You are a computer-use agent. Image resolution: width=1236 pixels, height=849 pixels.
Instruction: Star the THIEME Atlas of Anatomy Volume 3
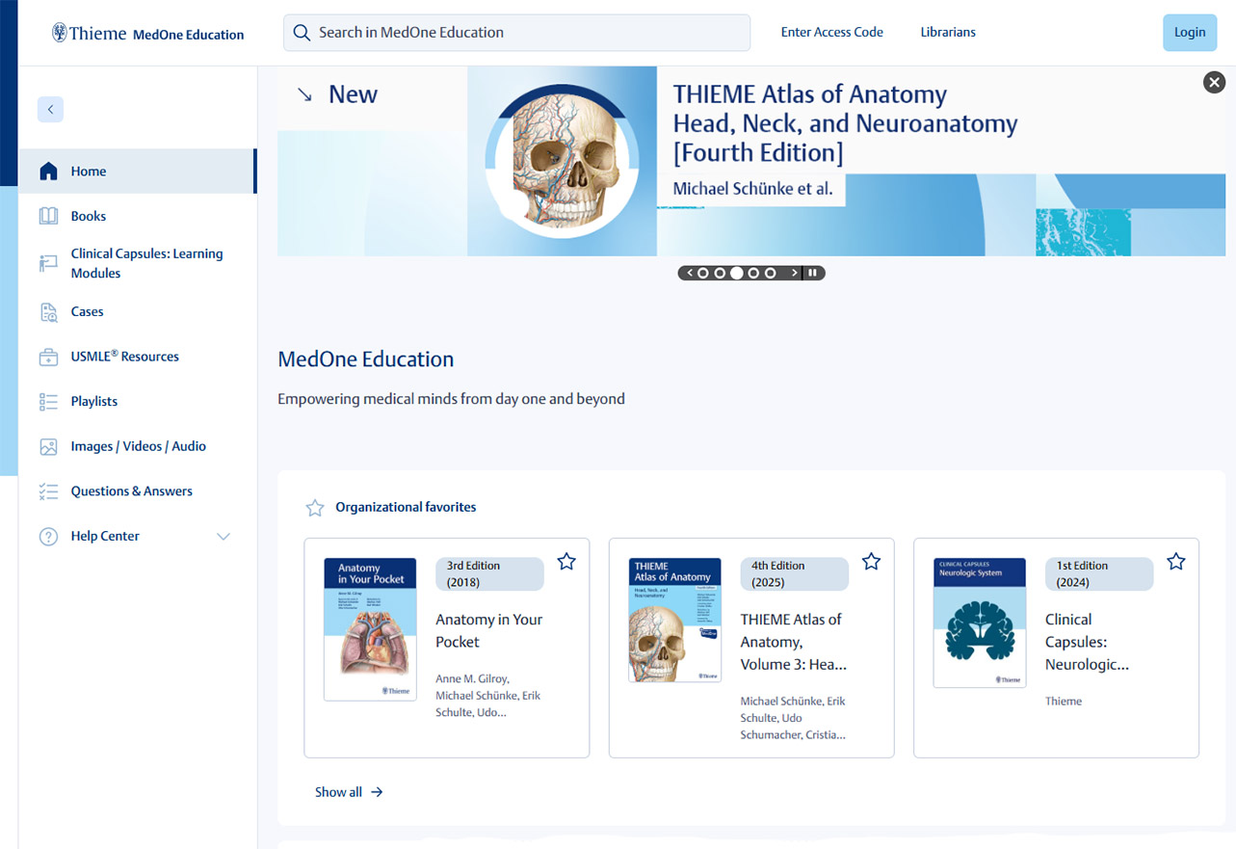(x=871, y=562)
